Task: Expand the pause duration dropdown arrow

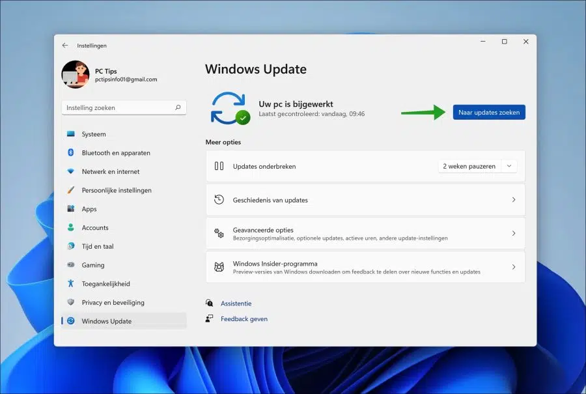Action: pyautogui.click(x=509, y=166)
